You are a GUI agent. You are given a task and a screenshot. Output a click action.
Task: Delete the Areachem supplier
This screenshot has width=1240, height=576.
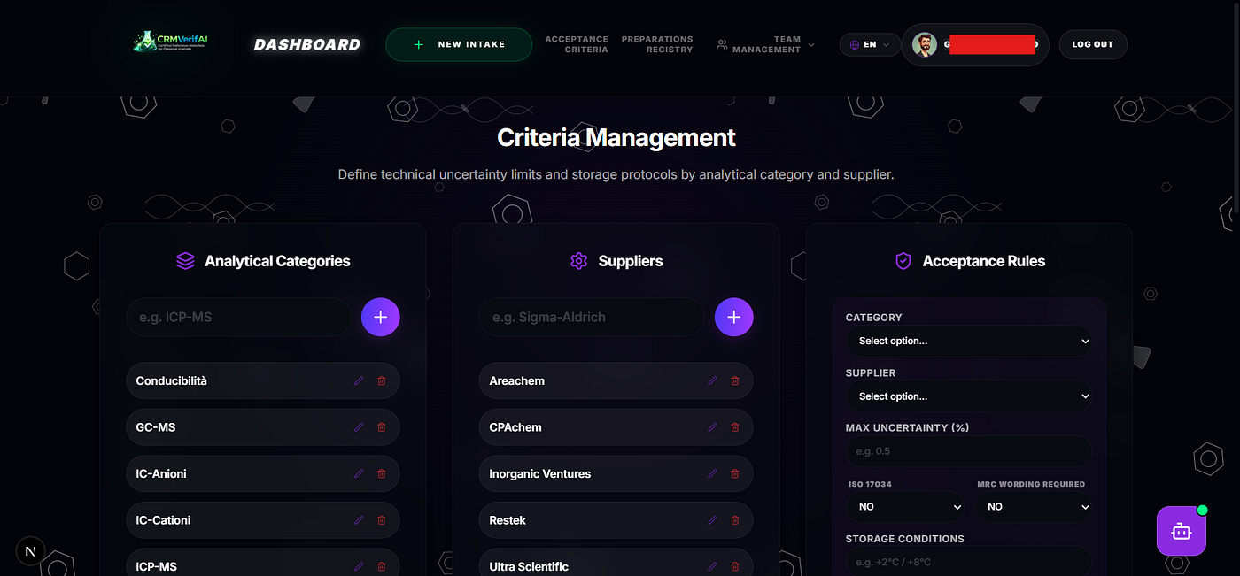point(734,380)
